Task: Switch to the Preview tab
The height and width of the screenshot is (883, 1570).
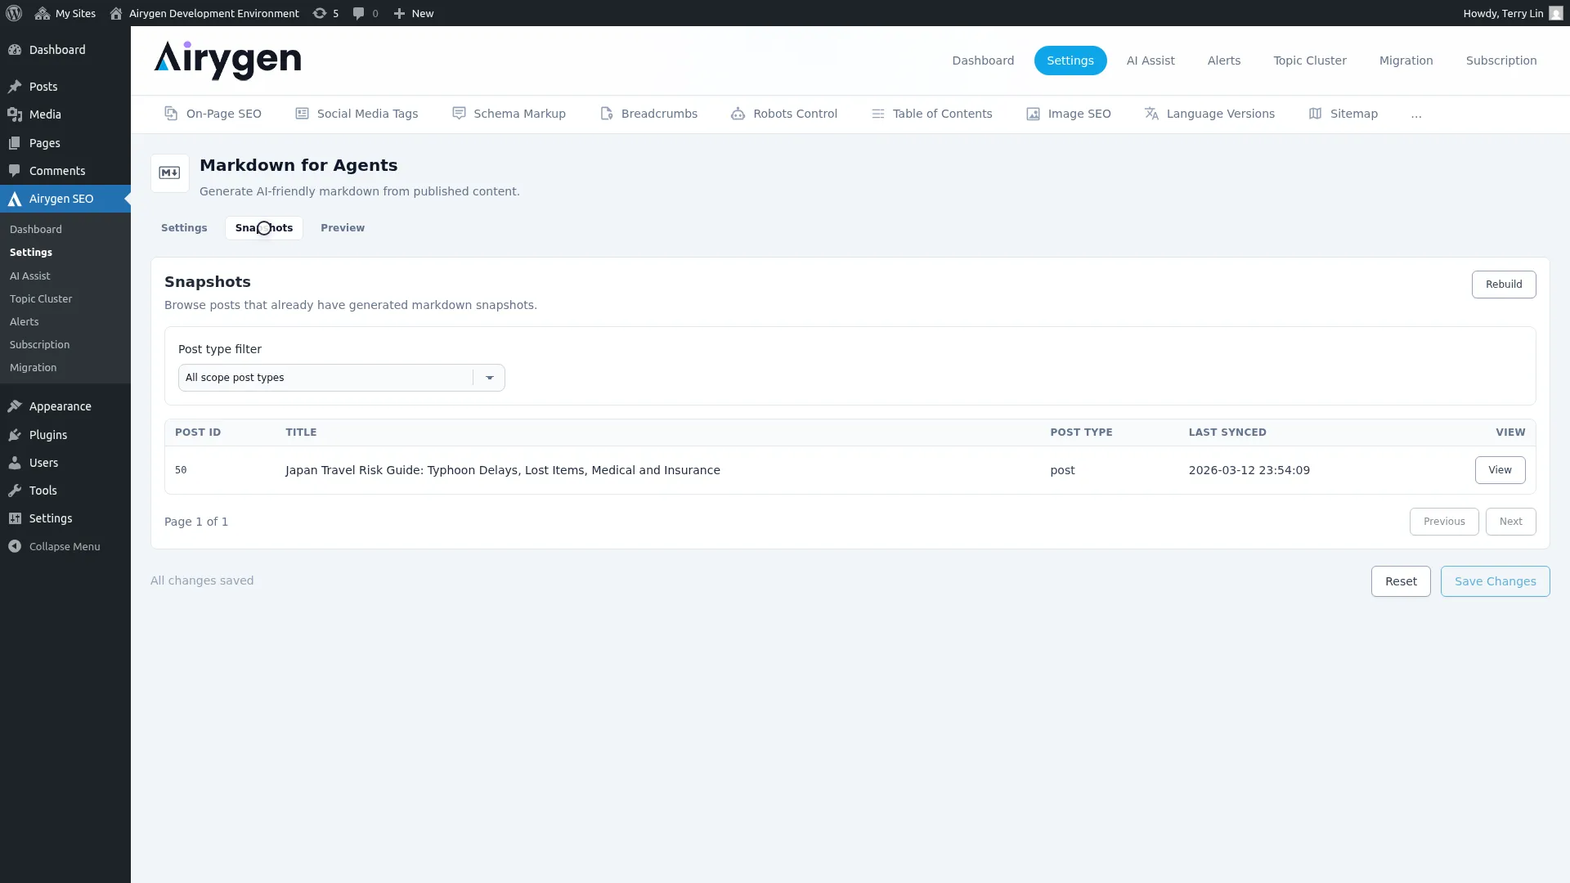Action: (343, 228)
